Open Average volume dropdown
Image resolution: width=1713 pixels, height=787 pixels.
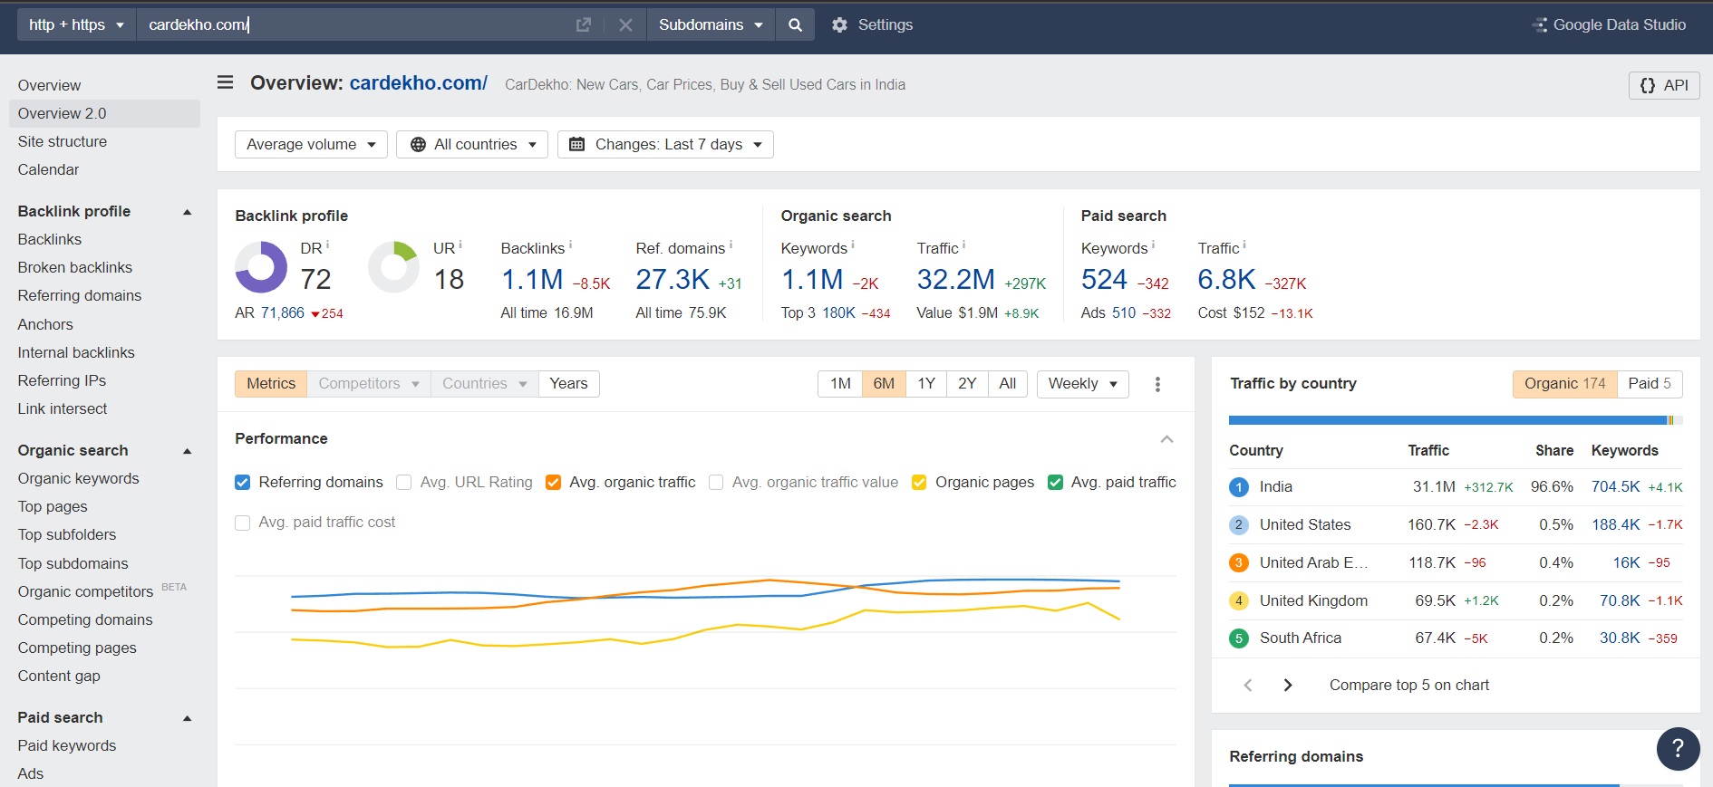coord(311,145)
